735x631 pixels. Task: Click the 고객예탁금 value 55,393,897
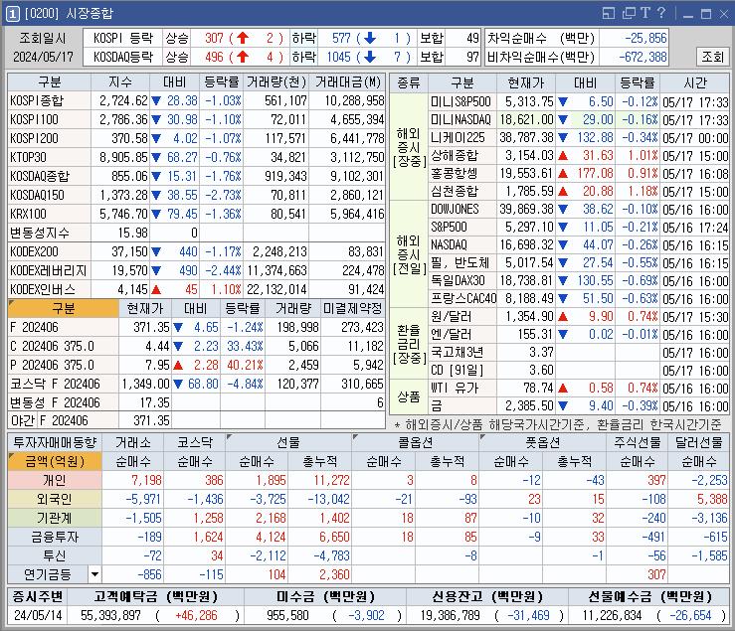110,615
